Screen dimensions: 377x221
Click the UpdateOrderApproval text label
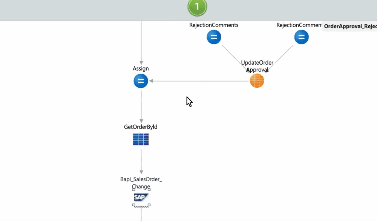257,66
